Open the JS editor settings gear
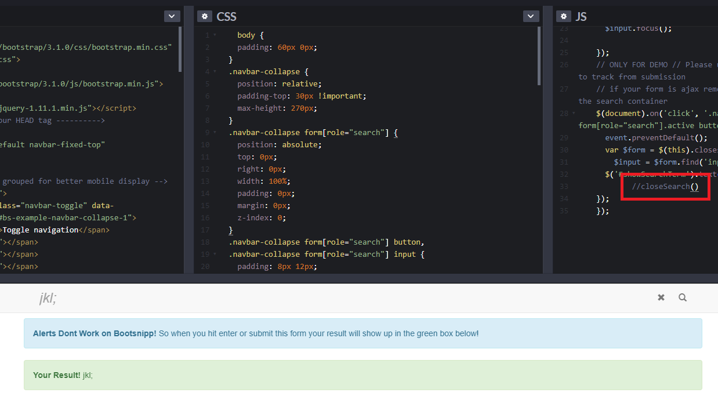 tap(563, 16)
